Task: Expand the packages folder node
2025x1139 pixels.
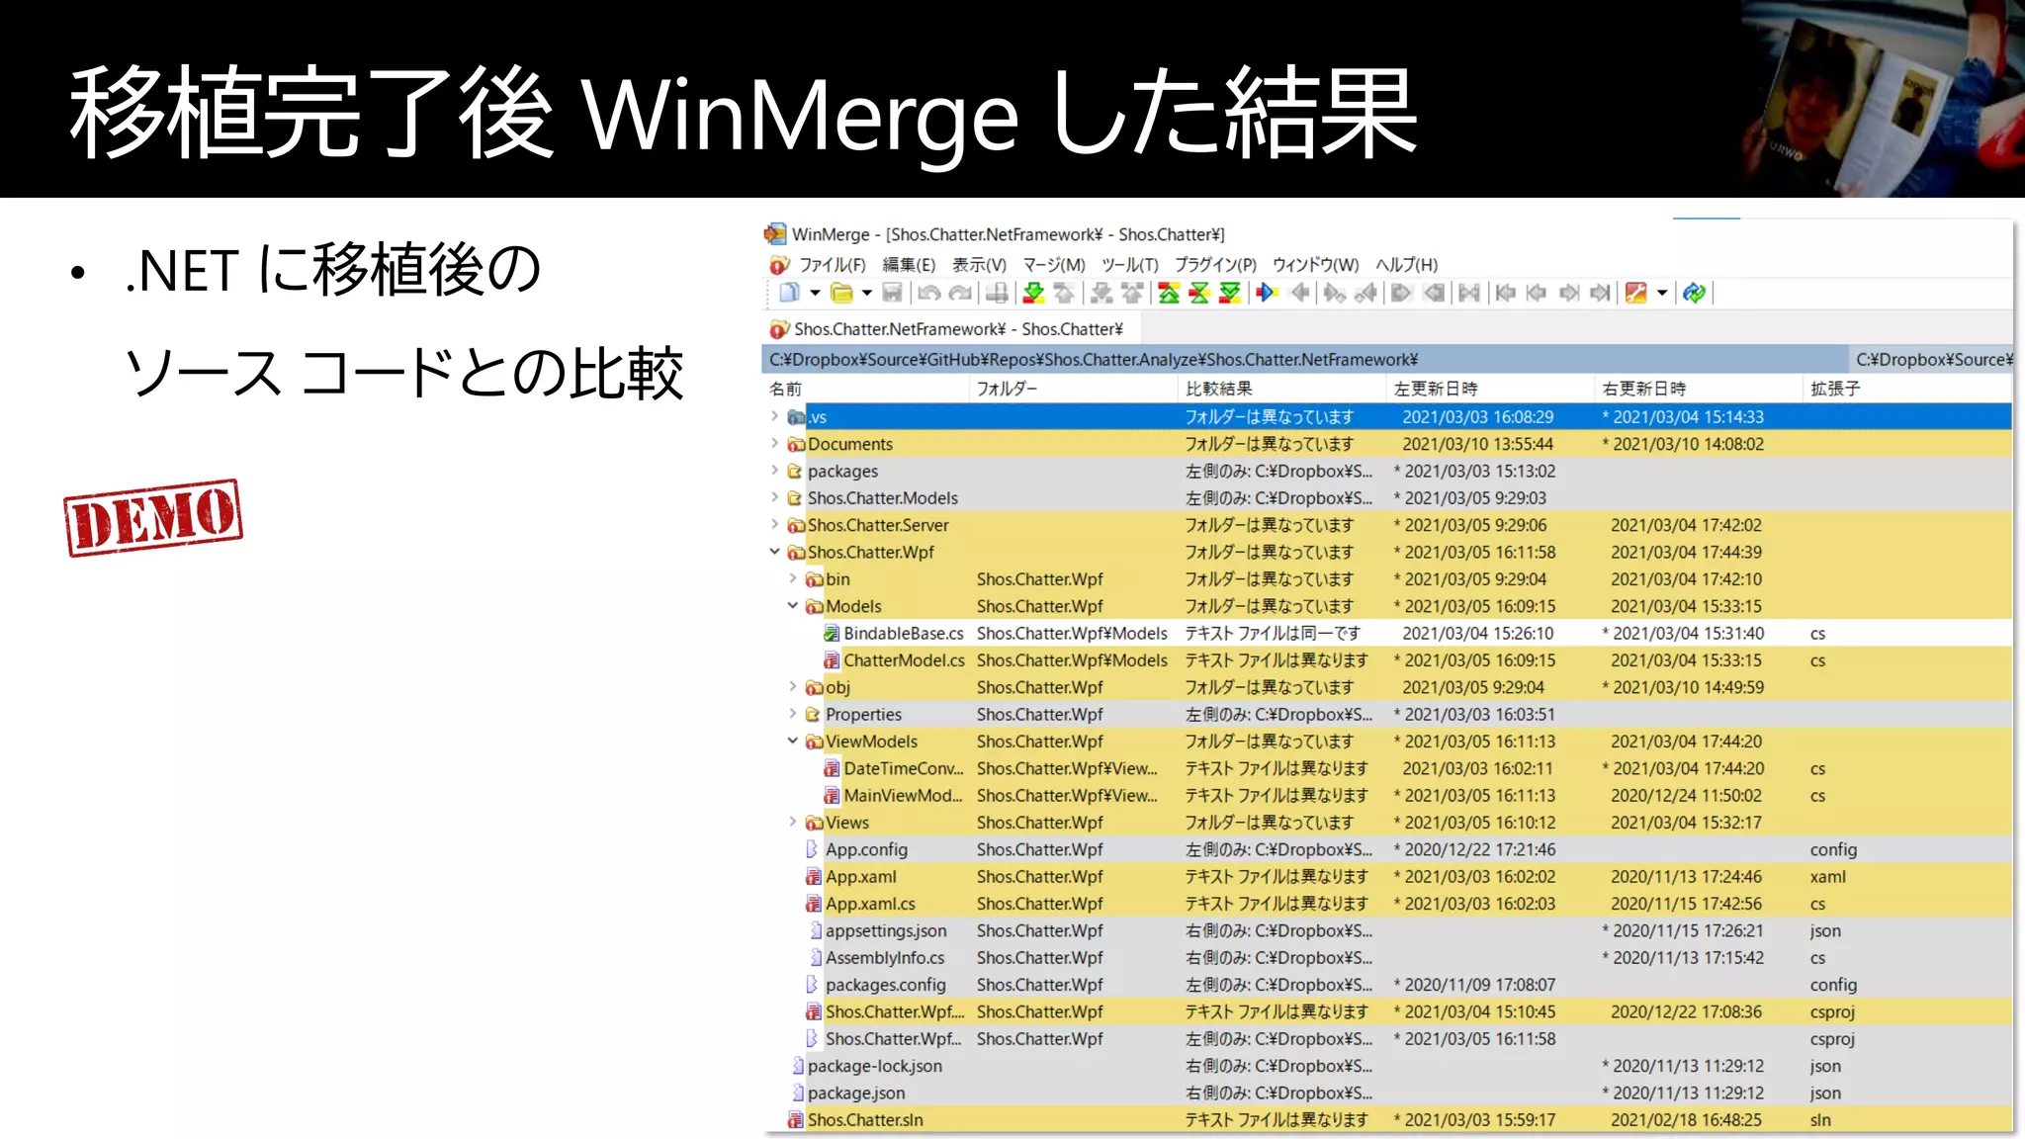Action: 774,471
